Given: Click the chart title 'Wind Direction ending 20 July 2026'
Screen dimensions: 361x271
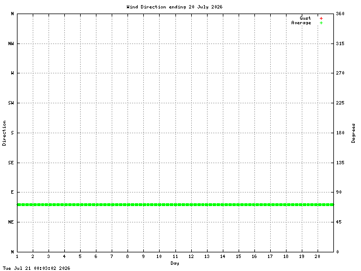Looking at the screenshot, I should (174, 7).
